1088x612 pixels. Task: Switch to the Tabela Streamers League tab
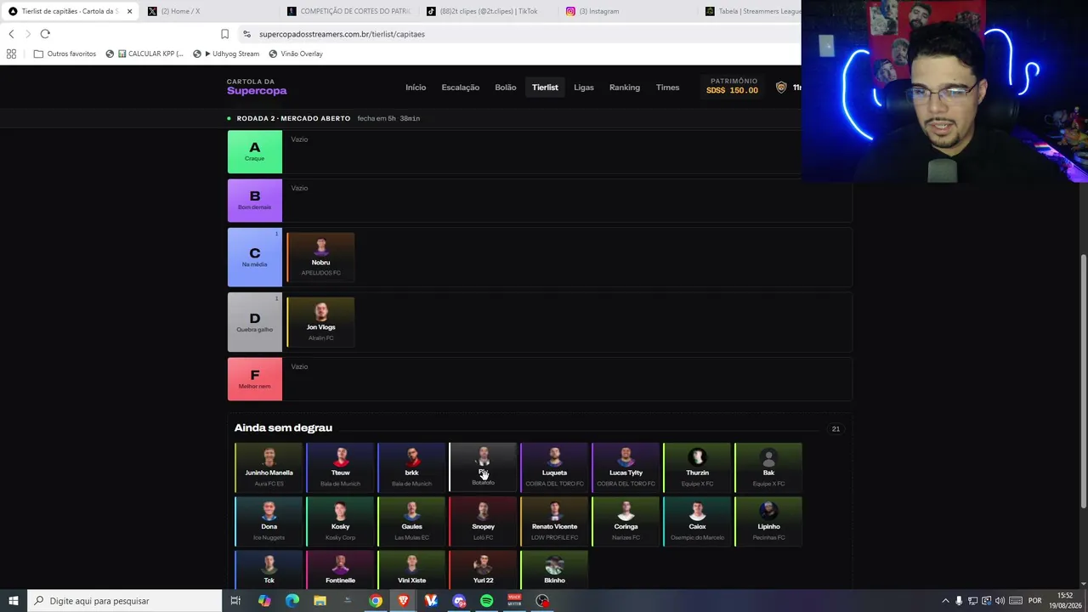coord(753,11)
